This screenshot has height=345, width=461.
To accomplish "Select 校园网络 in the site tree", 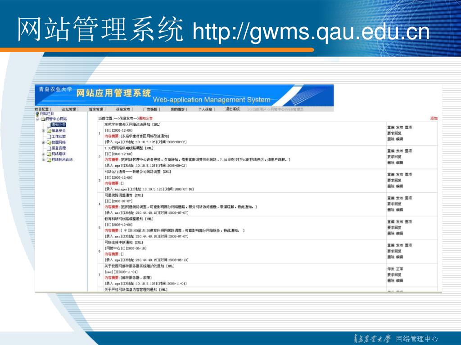I will click(x=59, y=142).
